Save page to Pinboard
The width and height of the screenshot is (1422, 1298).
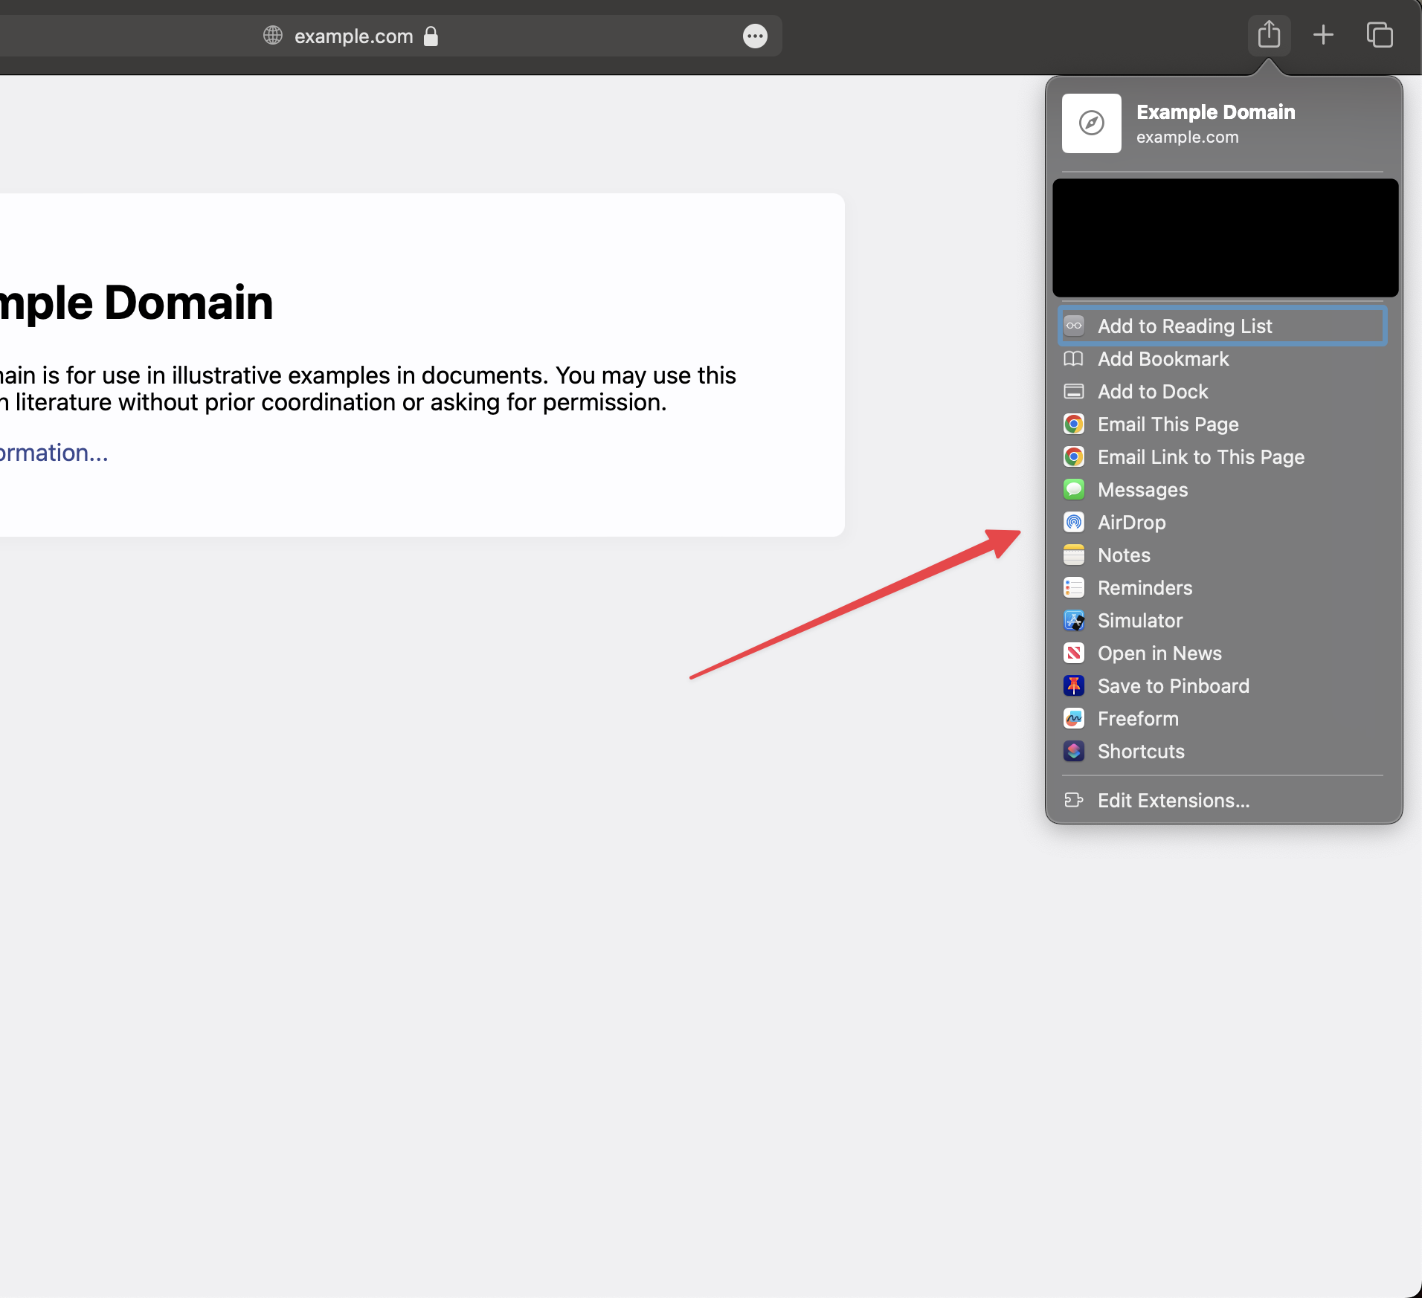click(1173, 685)
